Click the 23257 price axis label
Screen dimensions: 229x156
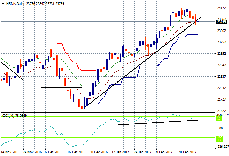tap(222, 42)
